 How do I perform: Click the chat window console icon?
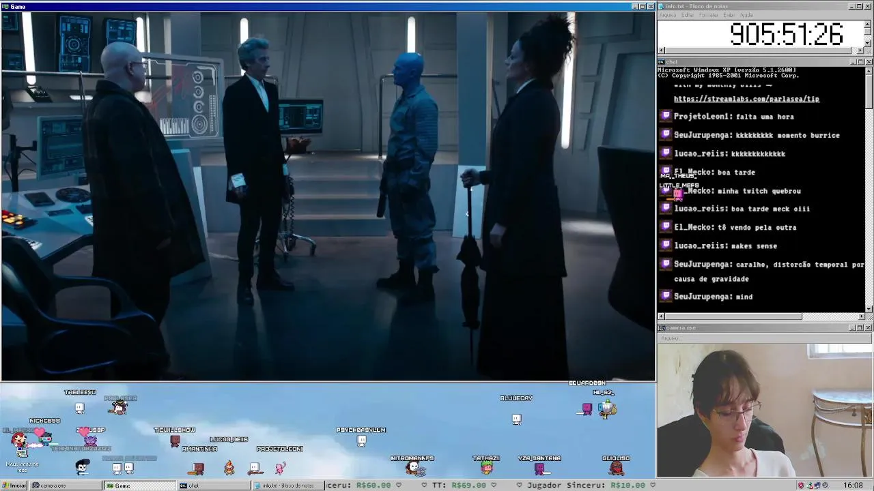tap(662, 62)
